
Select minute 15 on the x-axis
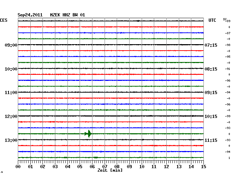click(203, 167)
